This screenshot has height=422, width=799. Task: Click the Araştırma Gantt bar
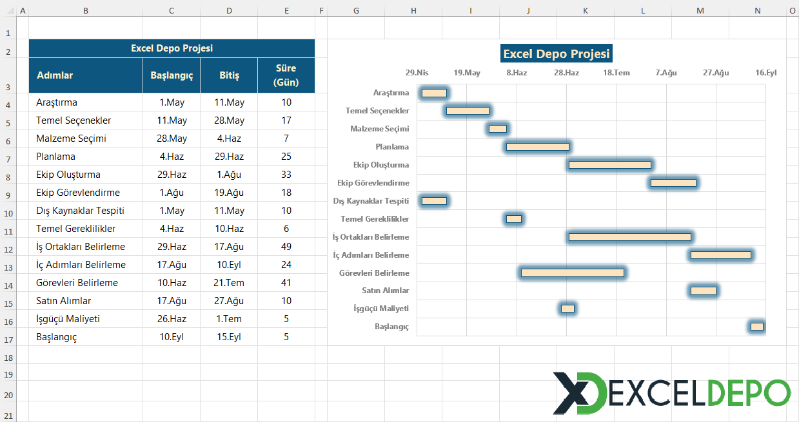click(x=434, y=93)
